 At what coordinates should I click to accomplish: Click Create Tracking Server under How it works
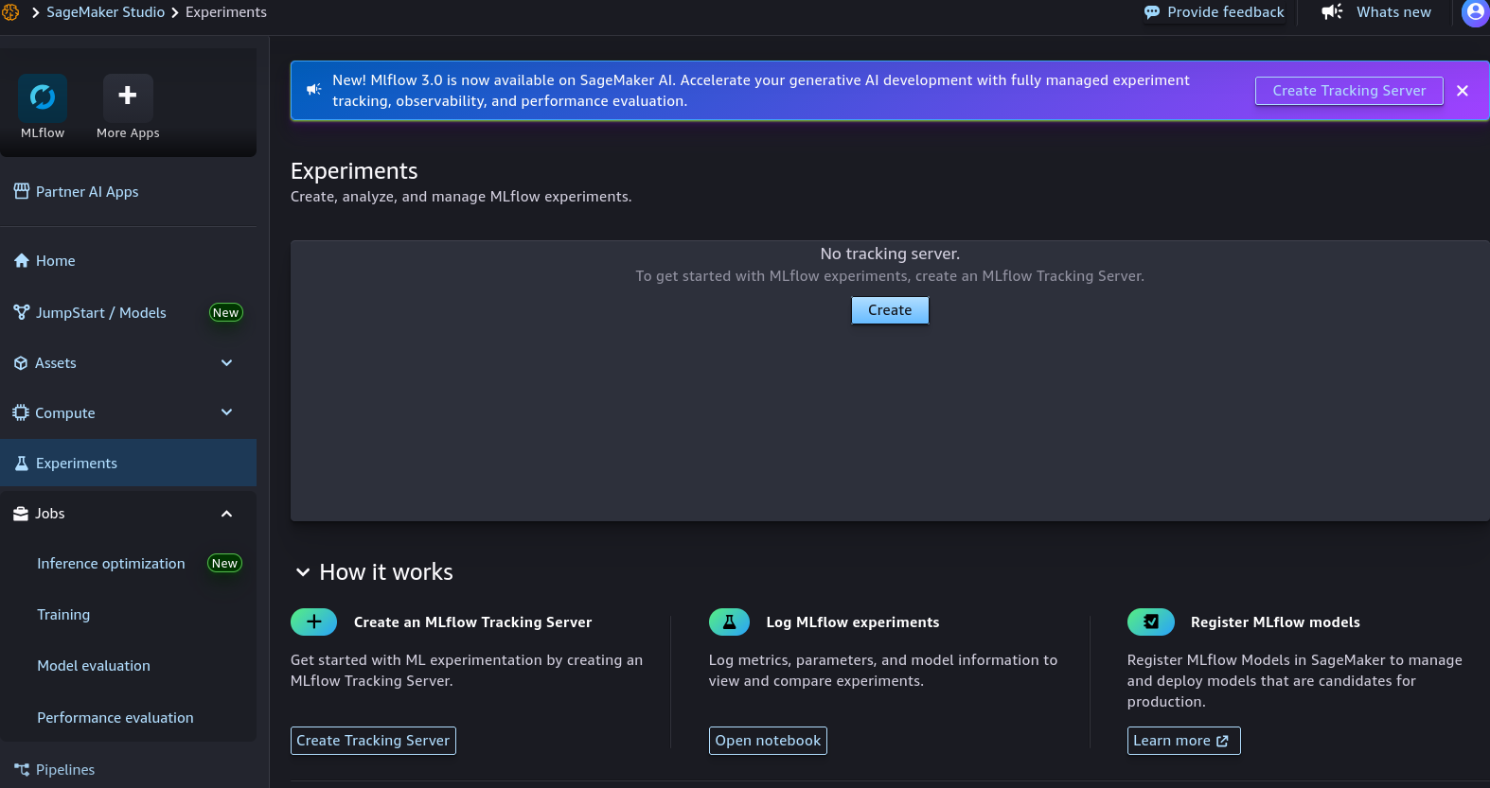[373, 741]
